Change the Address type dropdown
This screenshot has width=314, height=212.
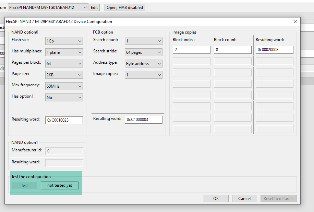pos(143,64)
